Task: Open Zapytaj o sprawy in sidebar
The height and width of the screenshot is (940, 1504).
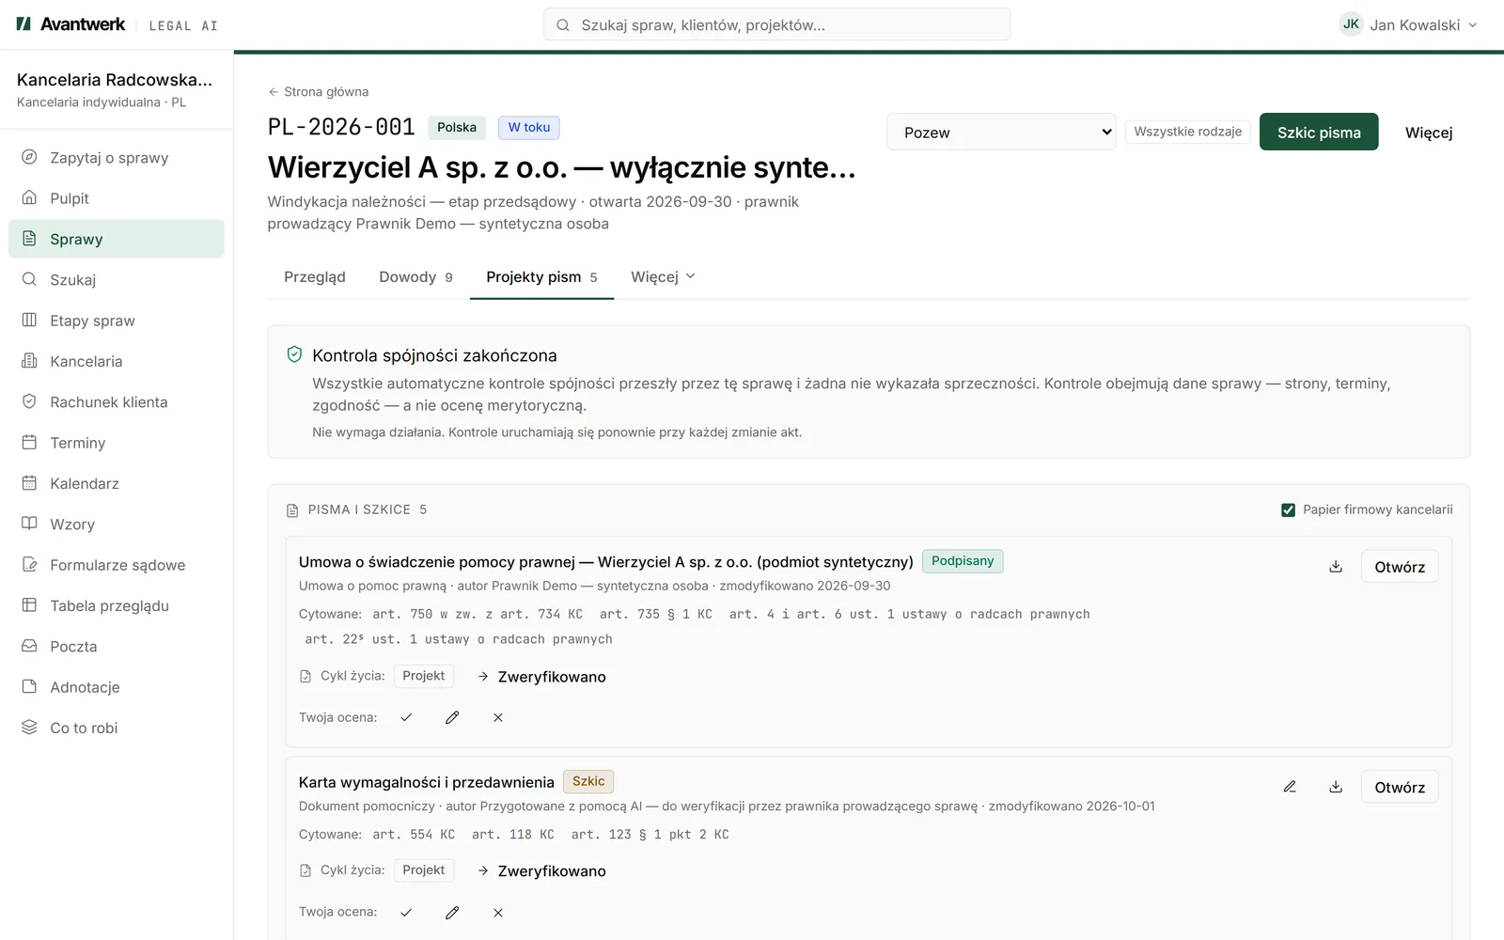Action: 117,158
